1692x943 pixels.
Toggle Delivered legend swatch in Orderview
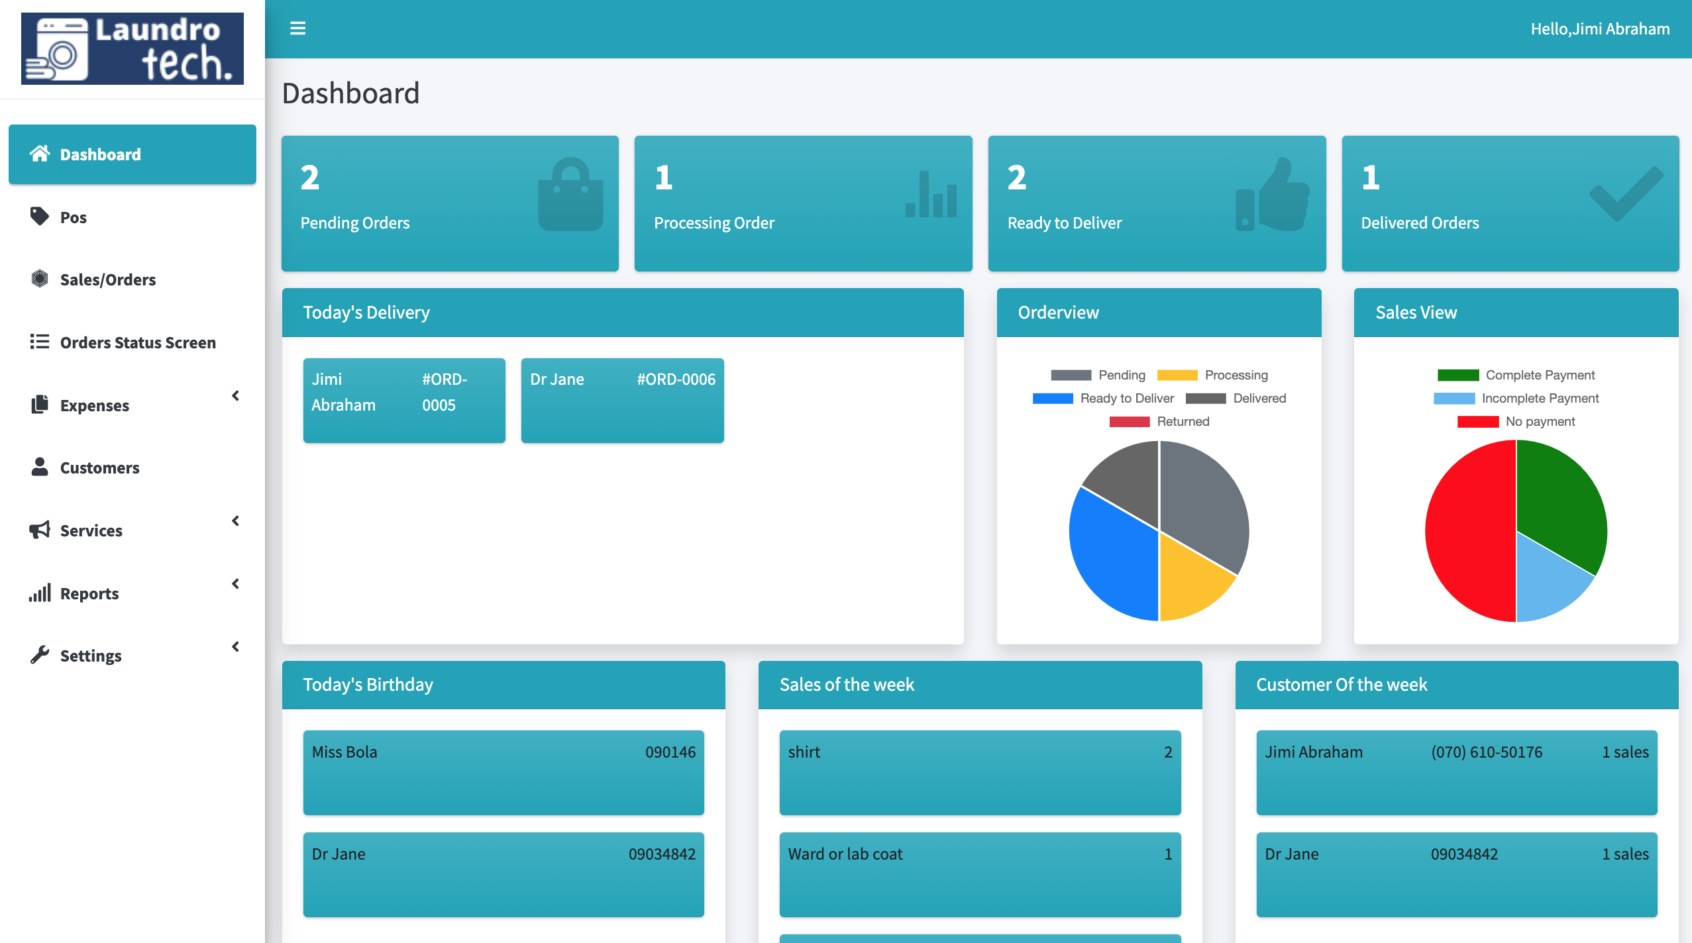(x=1206, y=398)
